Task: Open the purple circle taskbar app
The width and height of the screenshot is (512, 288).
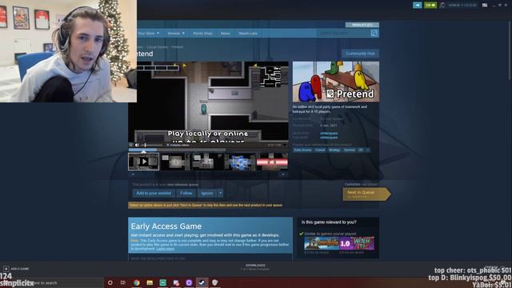Action: coord(189,282)
